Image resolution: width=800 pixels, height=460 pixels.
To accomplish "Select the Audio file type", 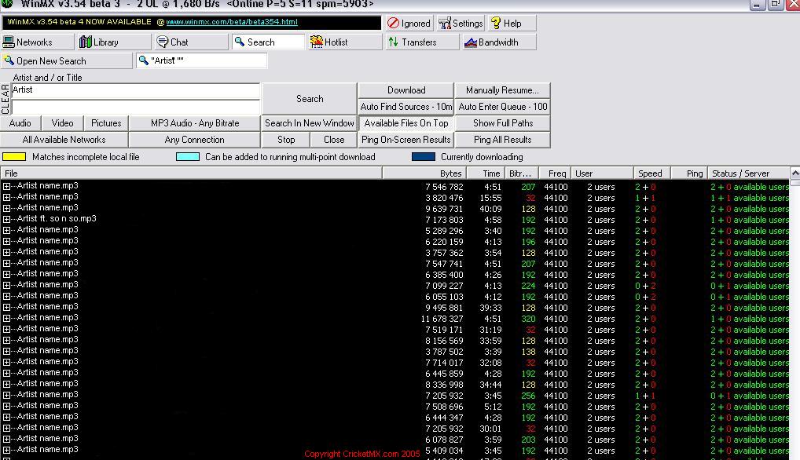I will coord(20,123).
